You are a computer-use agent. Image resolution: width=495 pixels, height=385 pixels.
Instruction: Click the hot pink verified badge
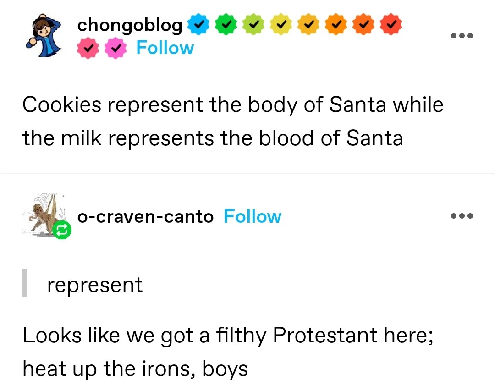[88, 49]
